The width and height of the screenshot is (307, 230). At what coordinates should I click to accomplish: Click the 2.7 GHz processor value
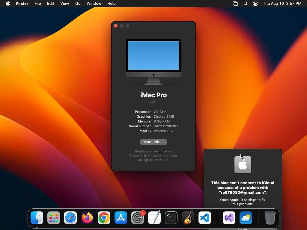point(160,112)
